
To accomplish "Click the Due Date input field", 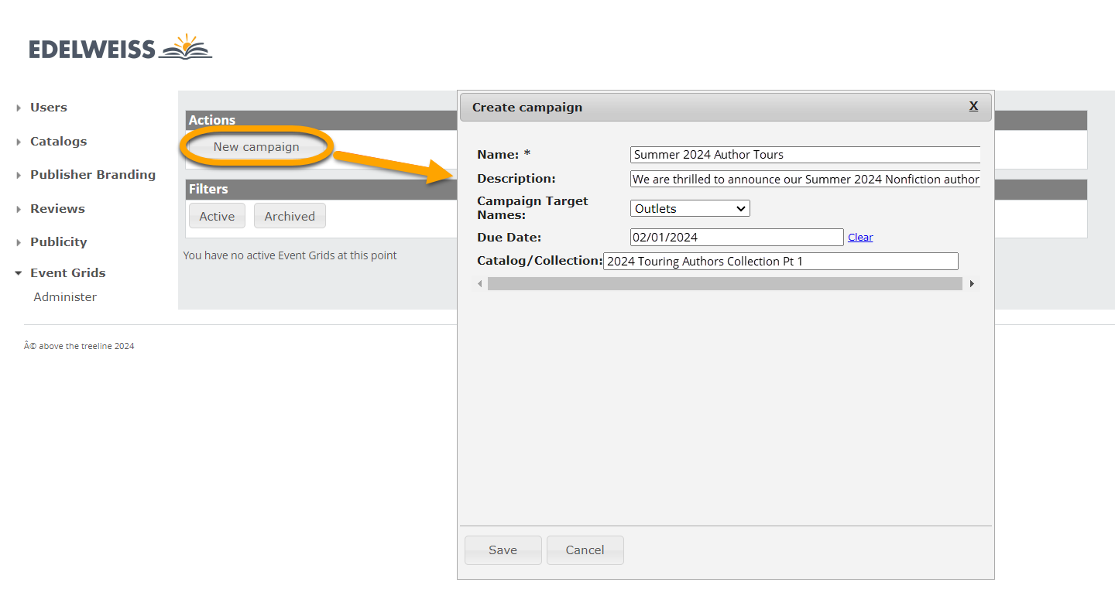I will pyautogui.click(x=737, y=238).
